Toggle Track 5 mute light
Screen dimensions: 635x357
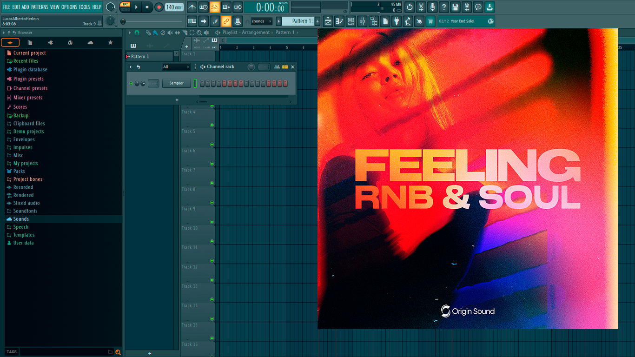point(212,145)
